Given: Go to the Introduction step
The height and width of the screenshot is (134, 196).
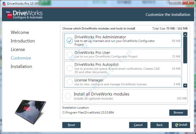Looking at the screenshot, I should coord(23,41).
